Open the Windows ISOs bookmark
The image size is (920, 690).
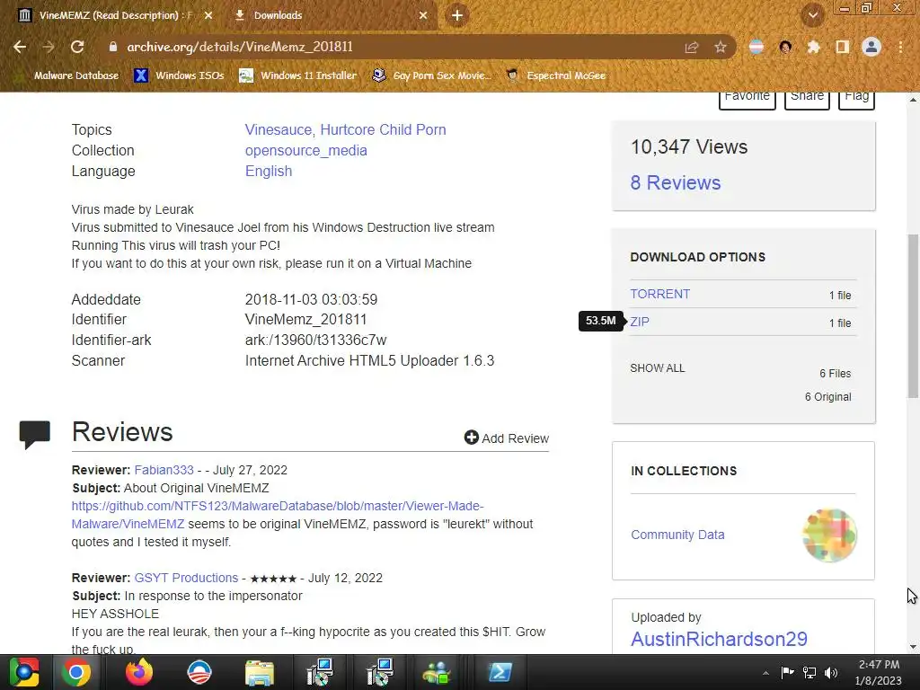point(180,75)
